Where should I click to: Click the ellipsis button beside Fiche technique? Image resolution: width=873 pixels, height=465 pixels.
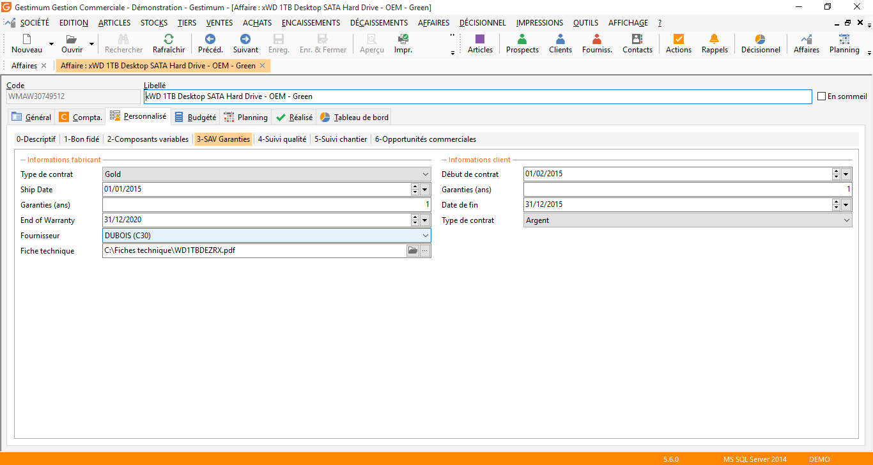click(425, 251)
